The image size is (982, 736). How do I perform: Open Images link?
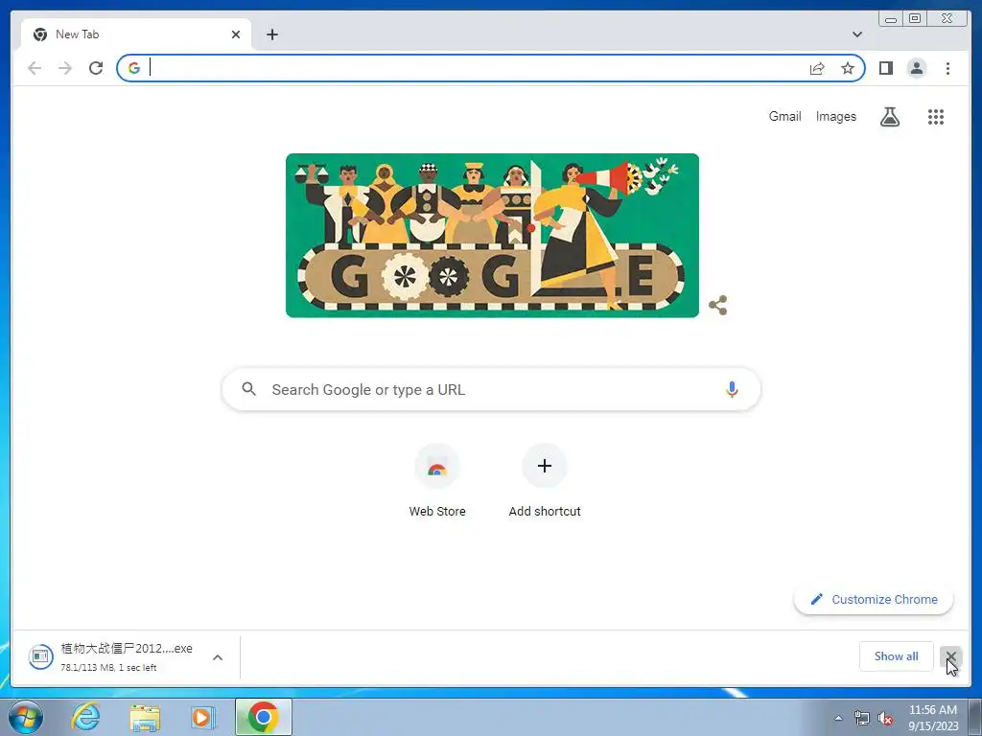[835, 116]
